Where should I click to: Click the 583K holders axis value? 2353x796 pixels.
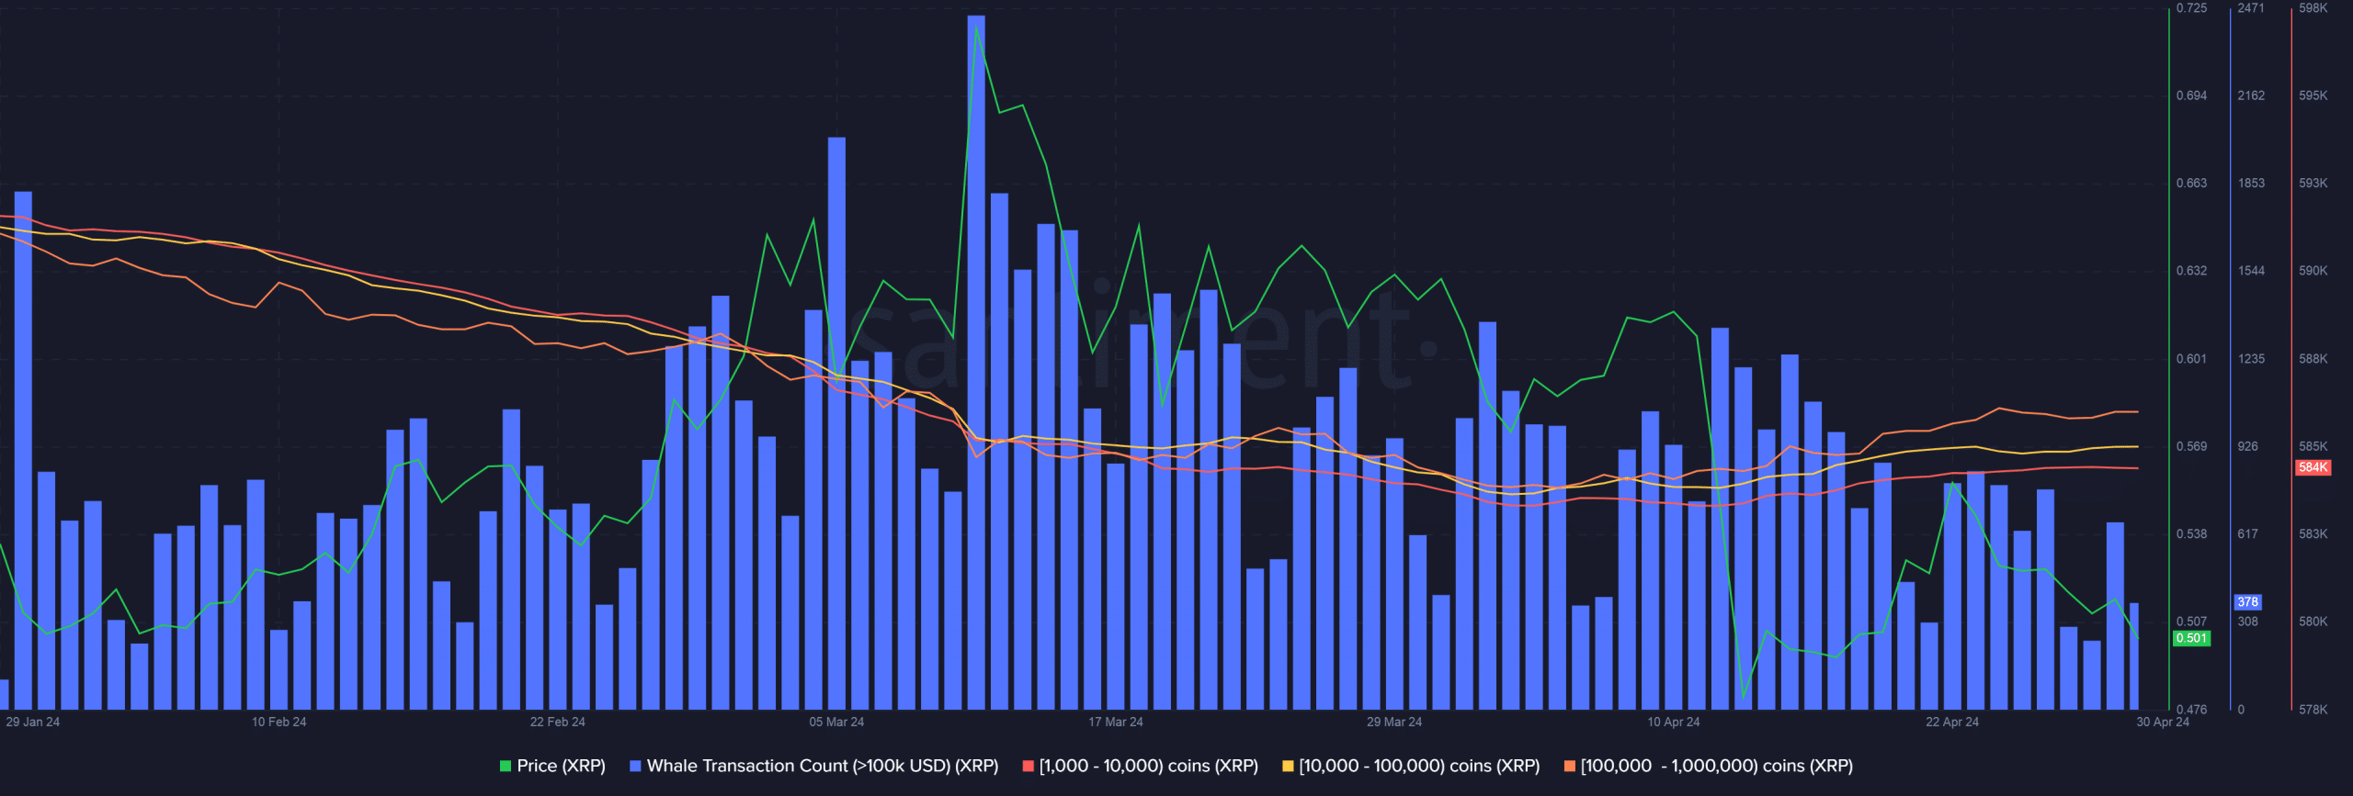coord(2313,533)
